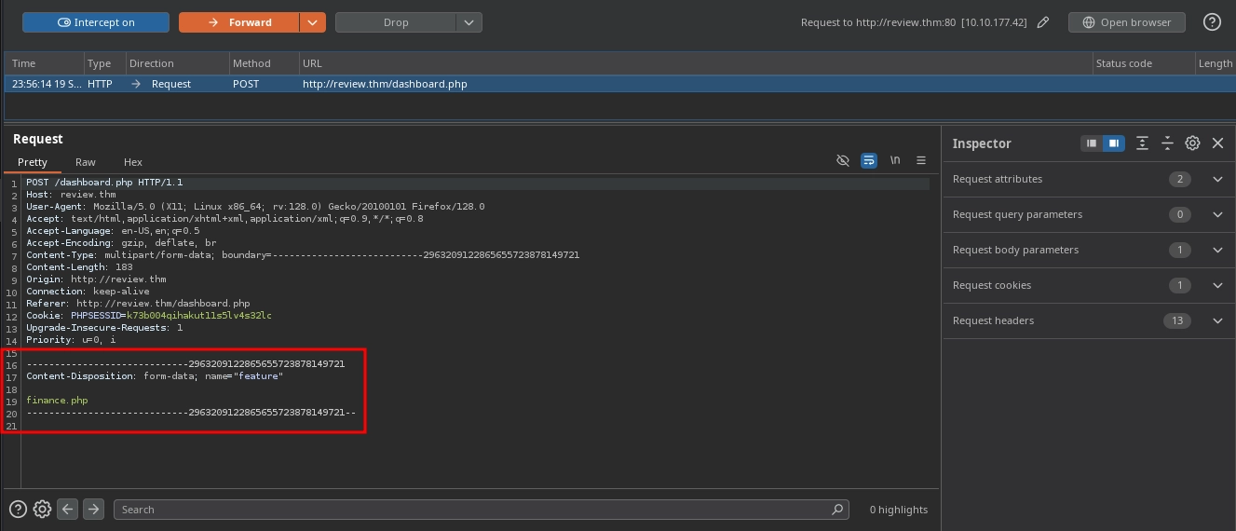Viewport: 1236px width, 531px height.
Task: Open the request editor hamburger menu
Action: tap(921, 160)
